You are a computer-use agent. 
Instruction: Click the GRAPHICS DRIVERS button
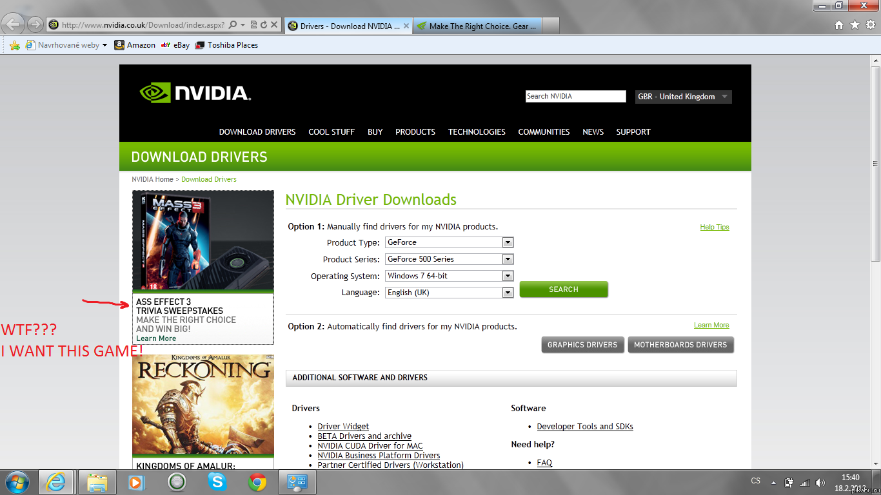point(582,345)
